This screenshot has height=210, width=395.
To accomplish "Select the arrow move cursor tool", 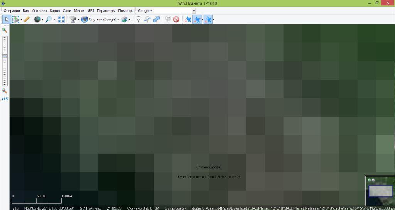I will tap(7, 19).
